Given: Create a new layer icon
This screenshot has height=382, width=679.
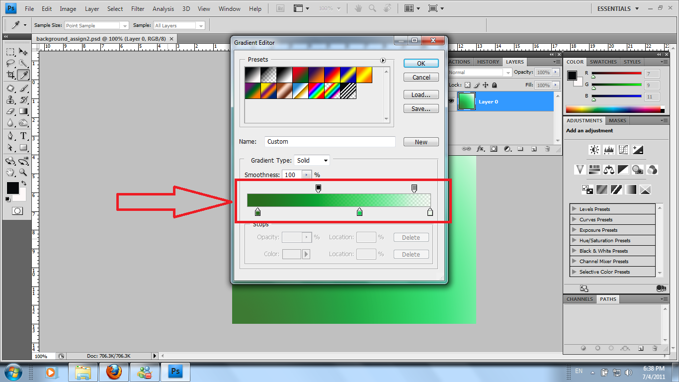Looking at the screenshot, I should click(534, 148).
